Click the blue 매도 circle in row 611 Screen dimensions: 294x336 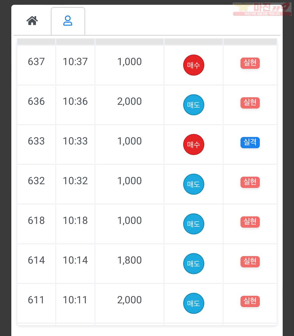[x=193, y=303]
